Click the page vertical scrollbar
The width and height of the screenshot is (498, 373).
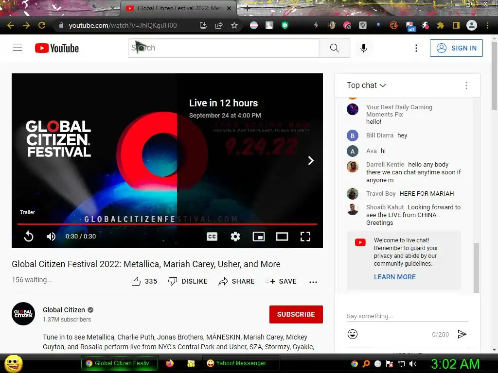(x=494, y=76)
